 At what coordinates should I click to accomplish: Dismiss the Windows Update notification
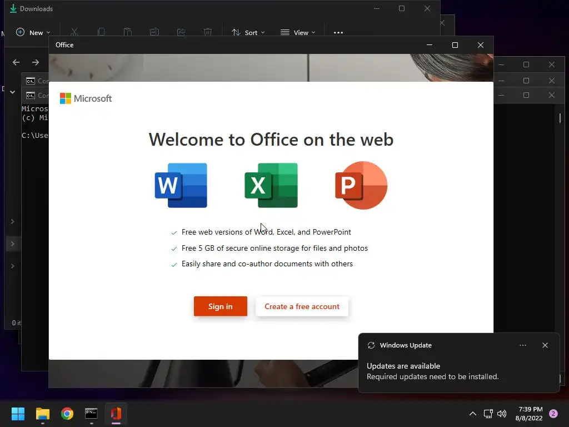tap(545, 345)
